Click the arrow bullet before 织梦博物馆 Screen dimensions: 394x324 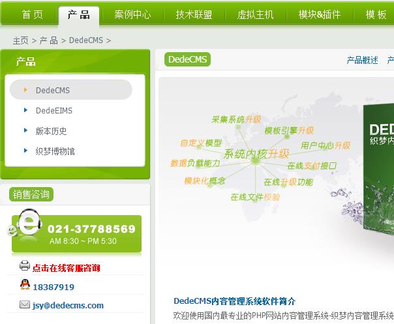tap(25, 151)
